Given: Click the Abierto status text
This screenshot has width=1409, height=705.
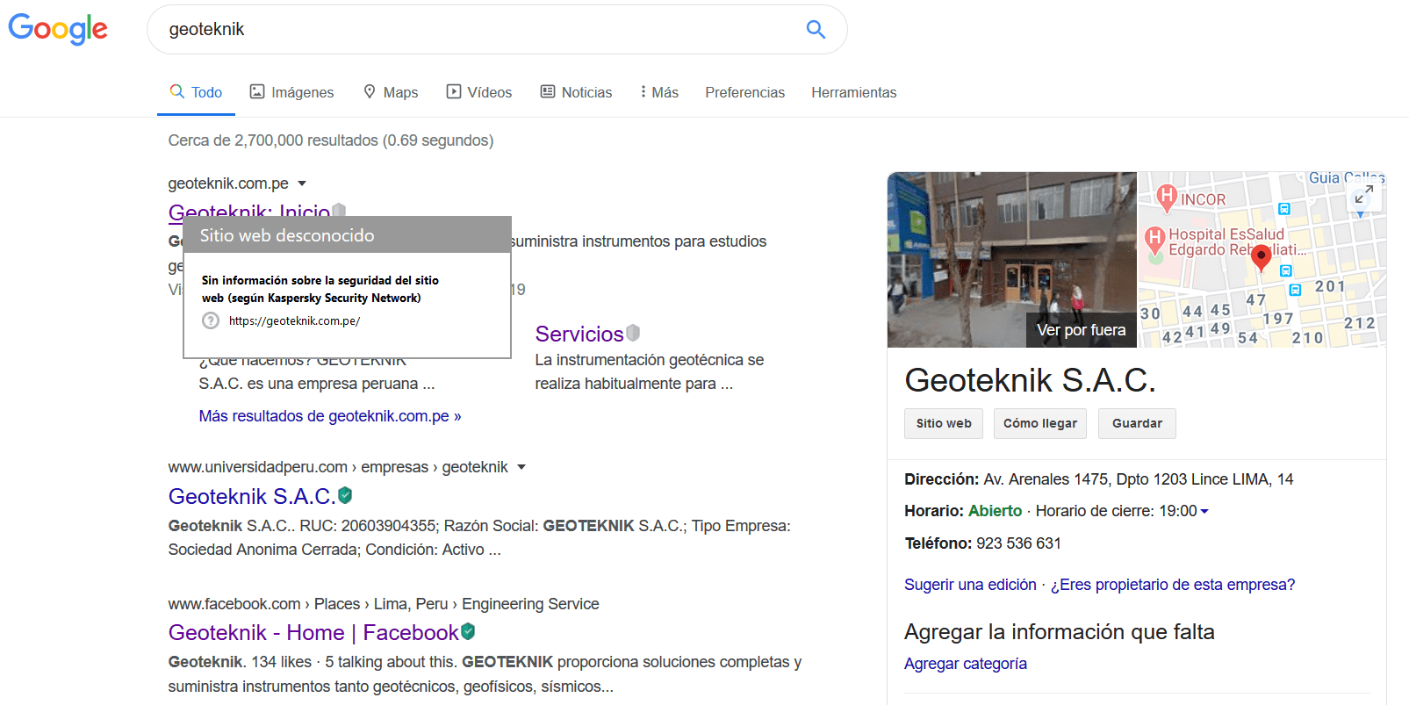Looking at the screenshot, I should tap(995, 511).
